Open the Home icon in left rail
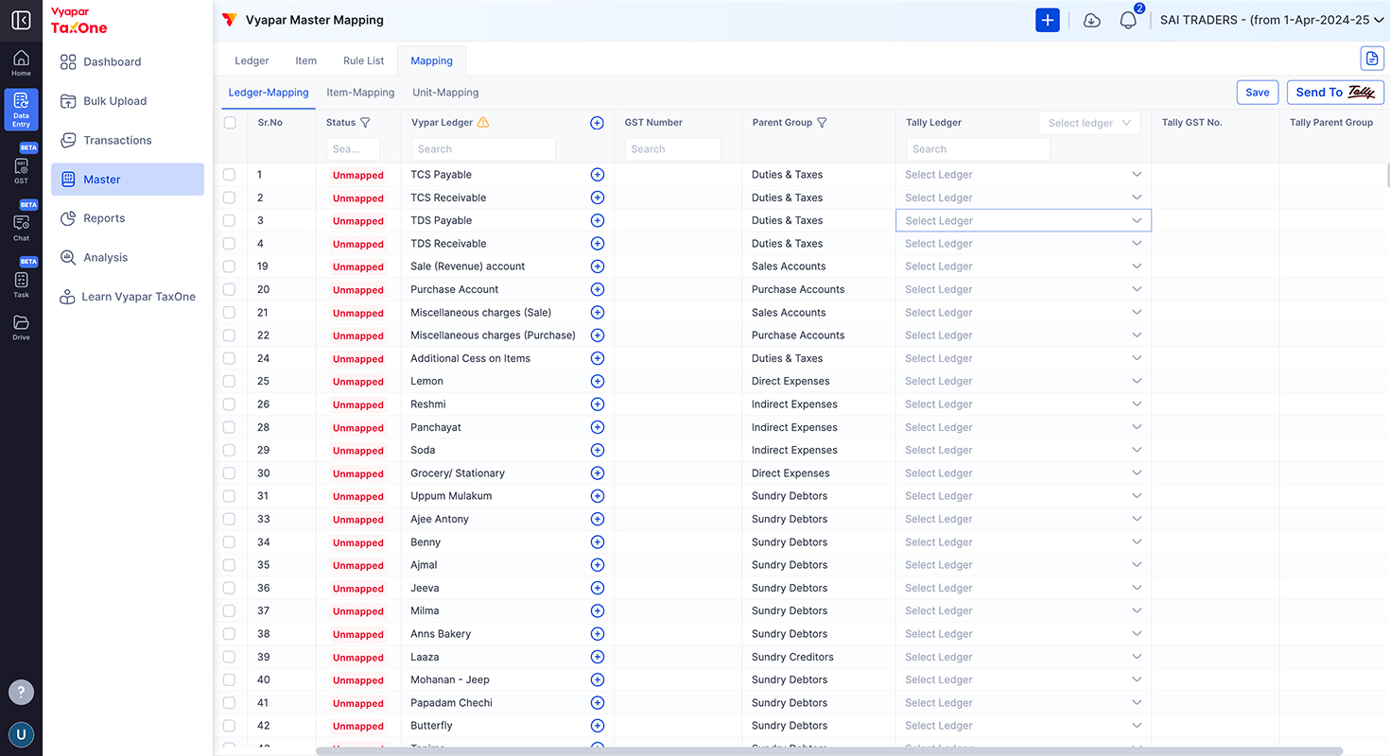Image resolution: width=1390 pixels, height=756 pixels. coord(21,63)
